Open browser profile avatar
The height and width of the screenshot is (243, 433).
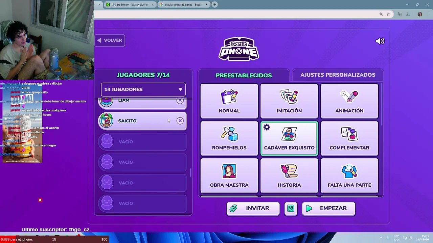click(x=420, y=14)
